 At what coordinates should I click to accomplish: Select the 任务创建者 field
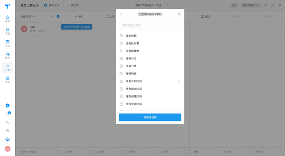[x=150, y=51]
